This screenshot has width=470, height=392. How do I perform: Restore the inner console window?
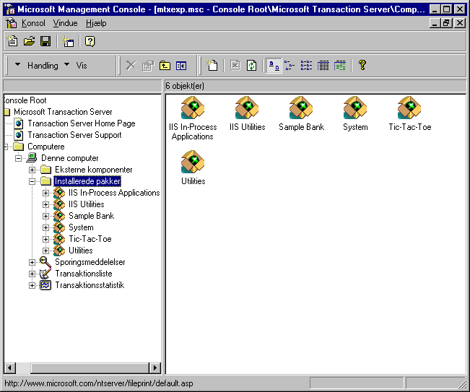pyautogui.click(x=447, y=23)
